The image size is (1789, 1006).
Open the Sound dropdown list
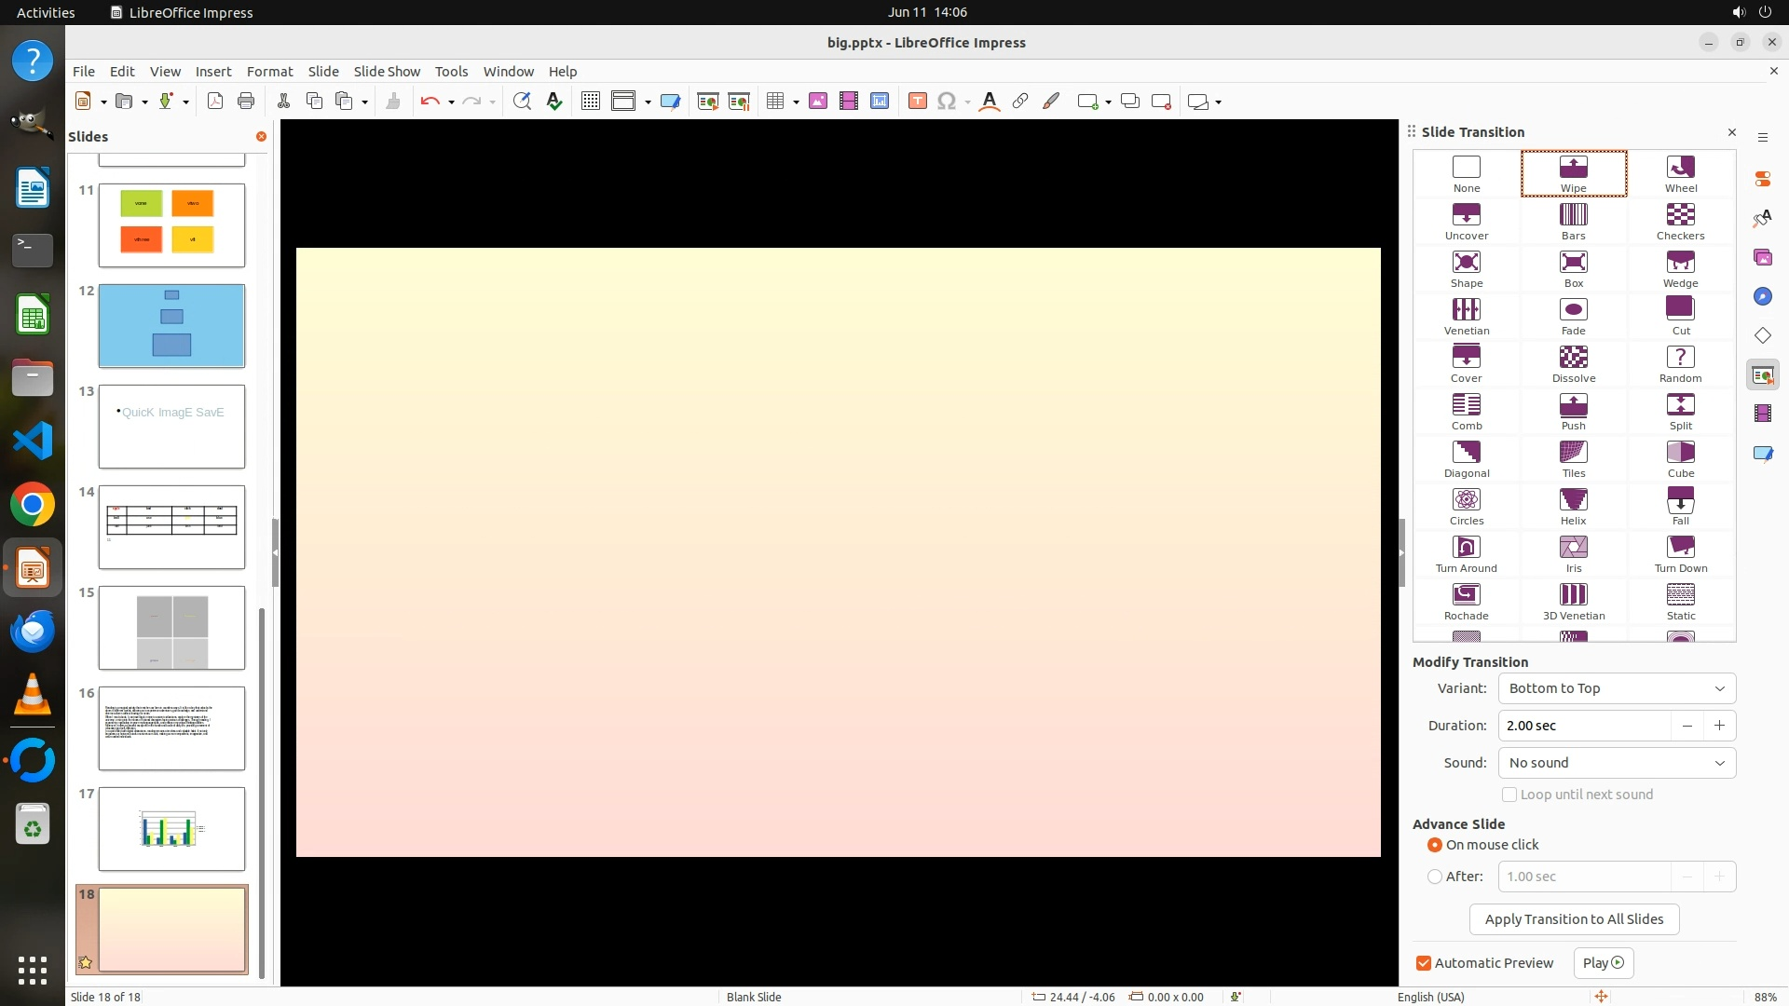[x=1616, y=763]
